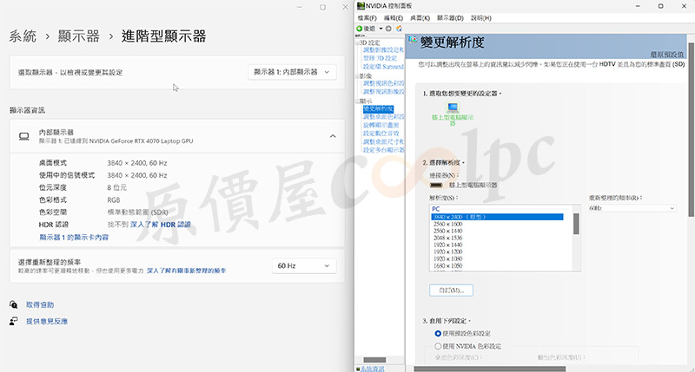Open the learn about HDR certification link
Screen dimensions: 695x372
tap(161, 225)
